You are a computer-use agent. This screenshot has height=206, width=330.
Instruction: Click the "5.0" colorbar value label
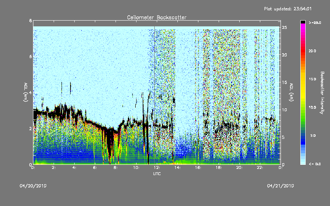(313, 136)
